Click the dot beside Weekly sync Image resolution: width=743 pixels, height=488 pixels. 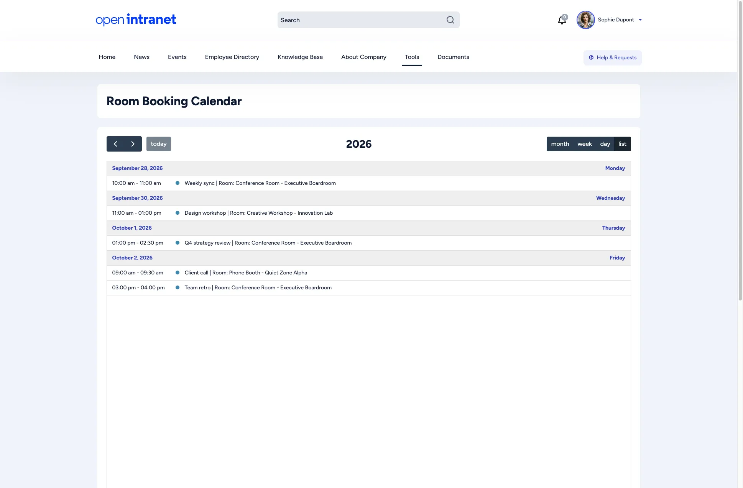pos(178,183)
